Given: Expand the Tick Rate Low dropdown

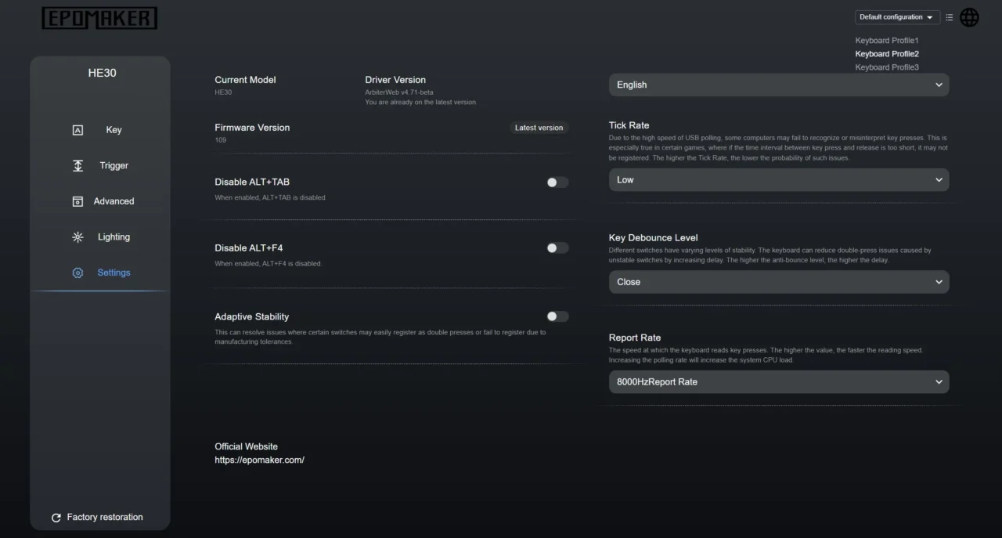Looking at the screenshot, I should [779, 179].
